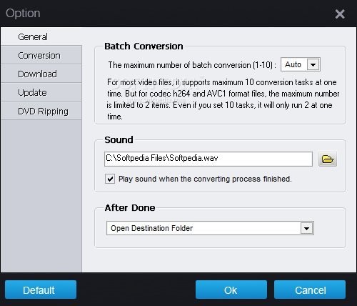Expand the After Done dropdown arrow
This screenshot has height=306, width=357.
pyautogui.click(x=306, y=228)
